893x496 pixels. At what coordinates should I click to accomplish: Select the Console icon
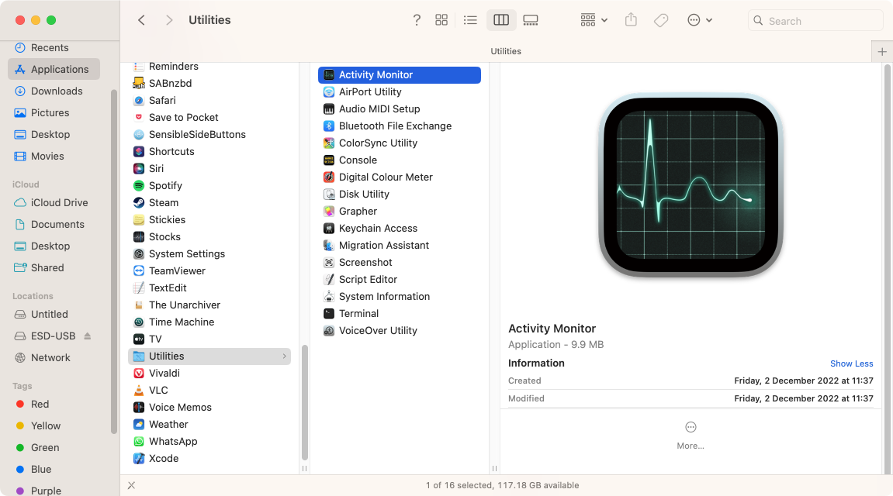click(x=329, y=160)
